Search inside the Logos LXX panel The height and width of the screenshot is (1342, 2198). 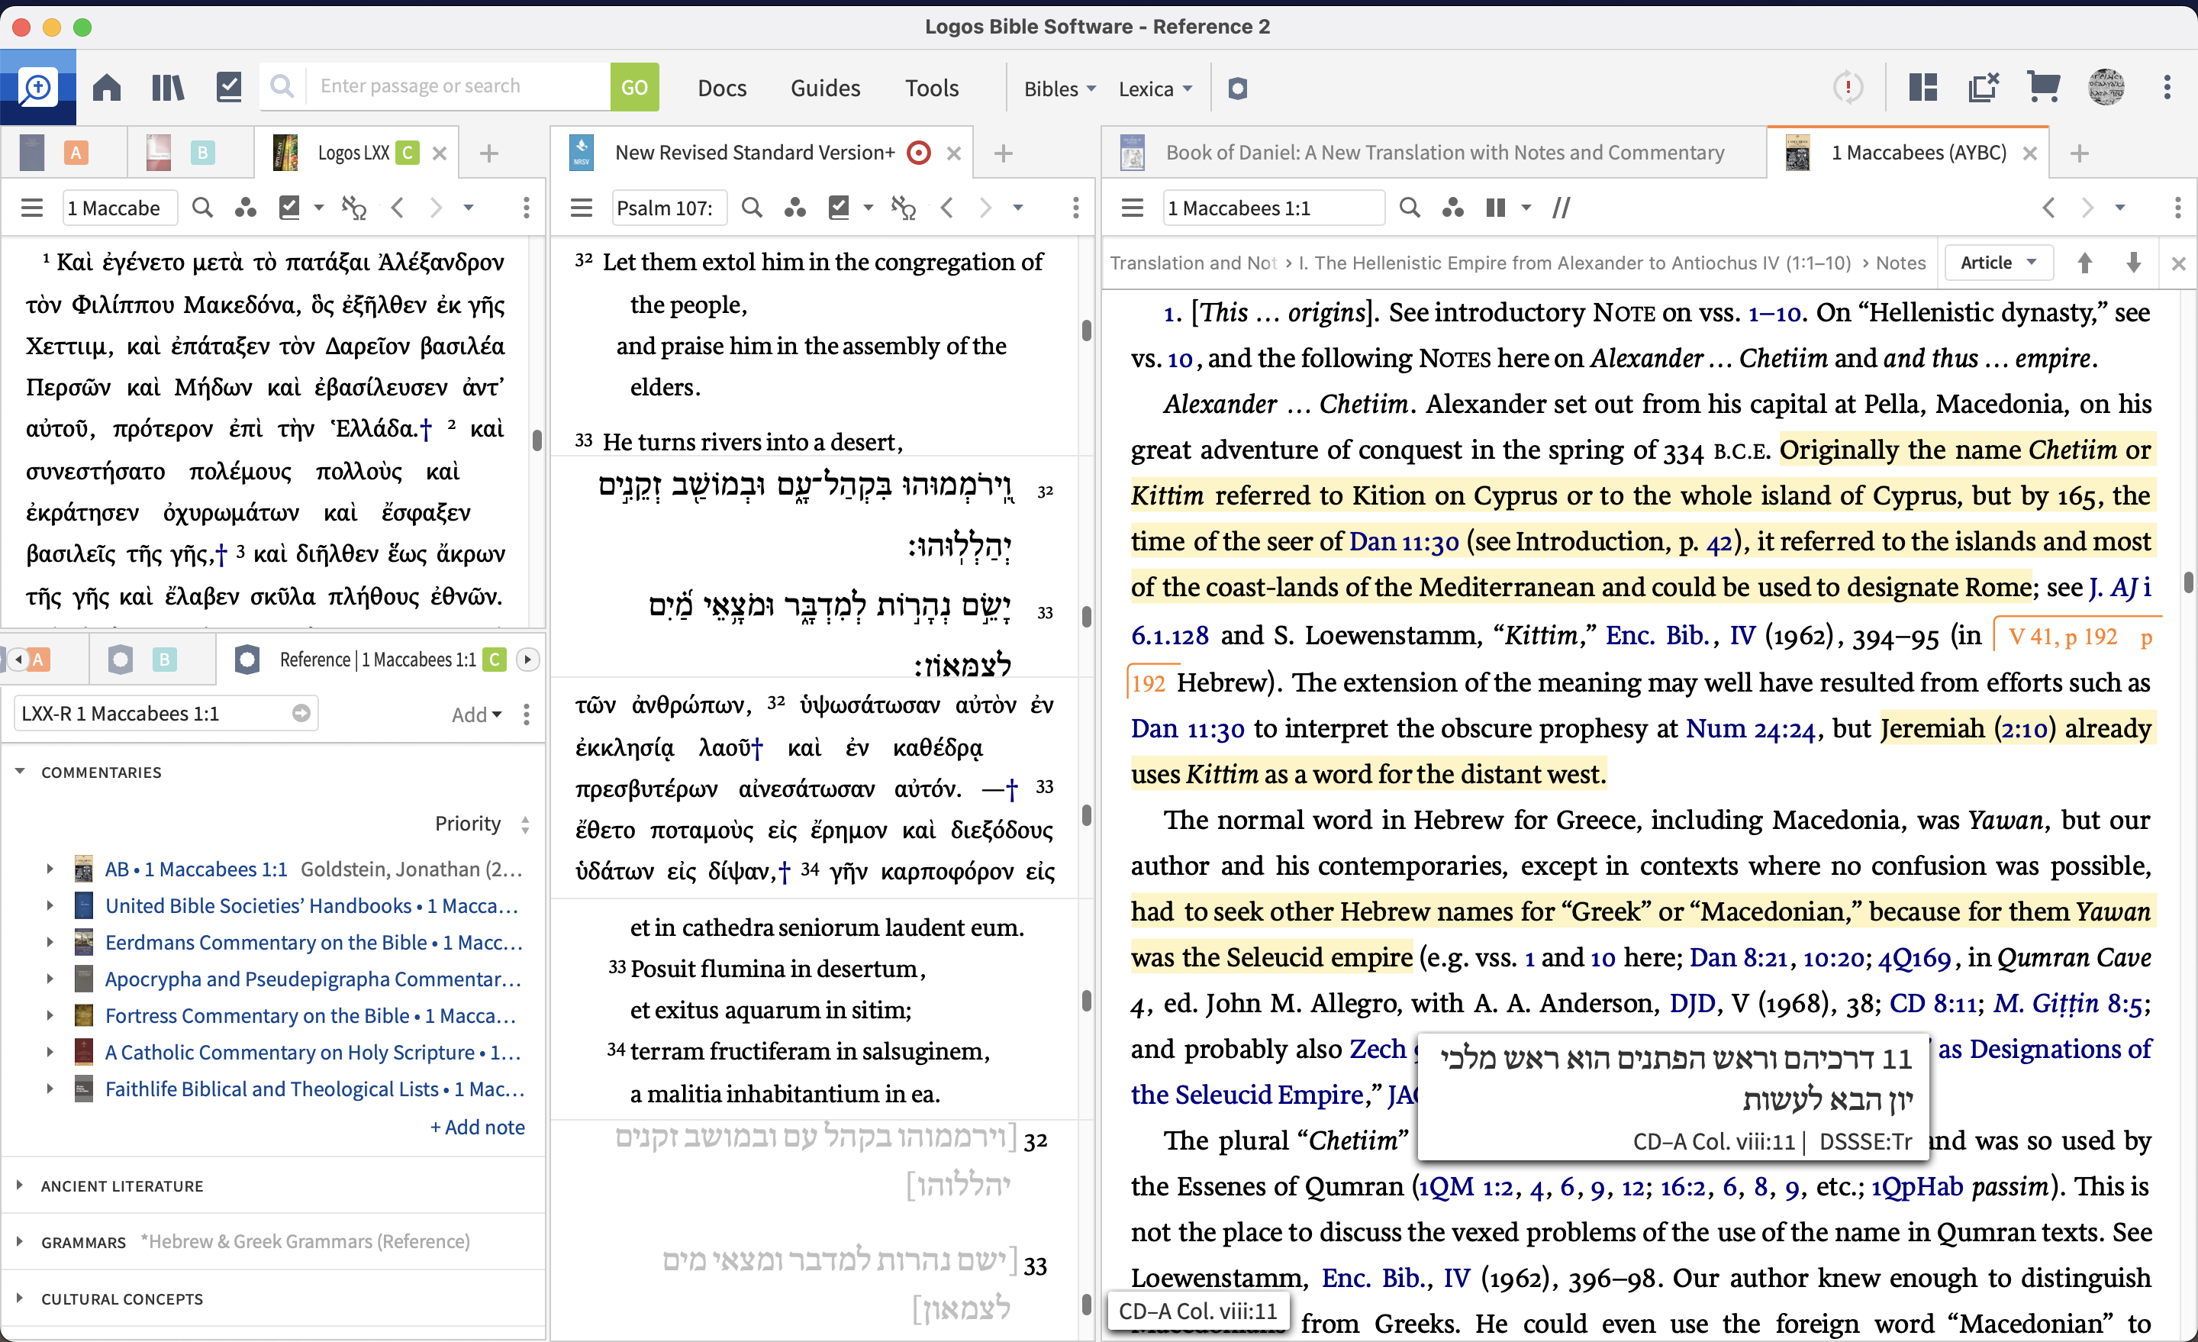202,208
